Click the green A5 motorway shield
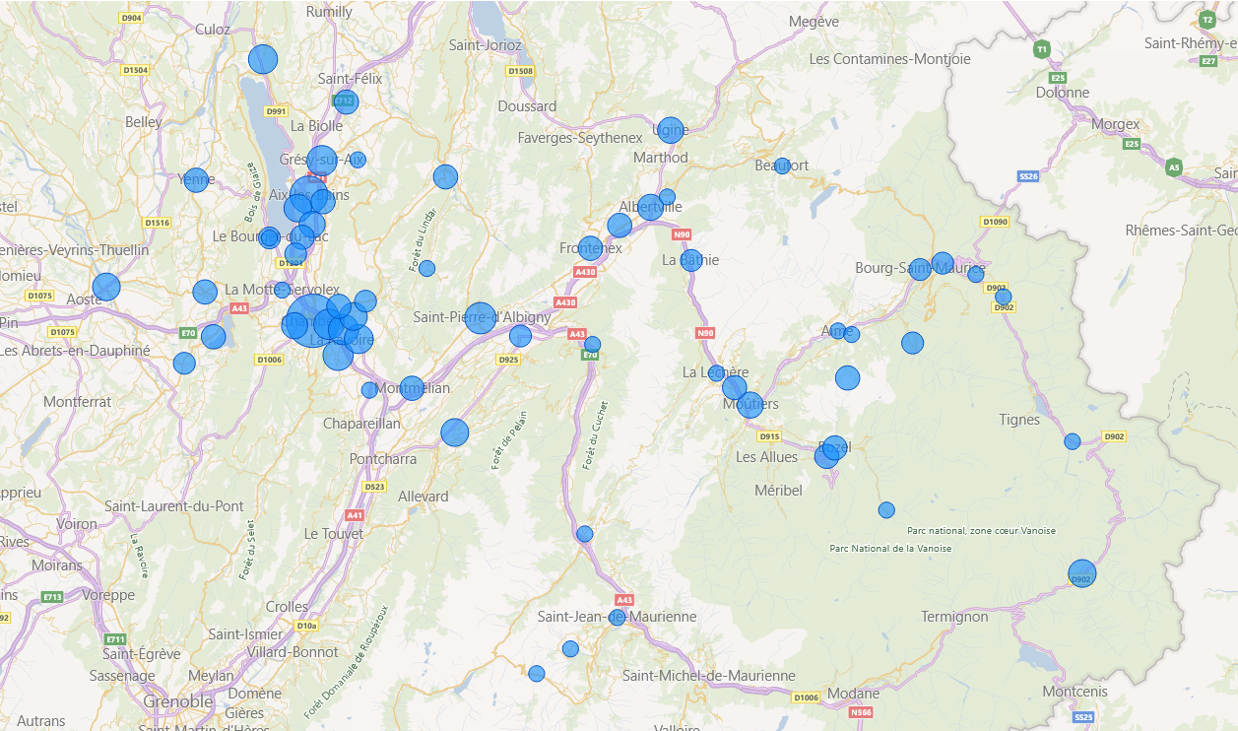This screenshot has height=731, width=1238. coord(1173,167)
